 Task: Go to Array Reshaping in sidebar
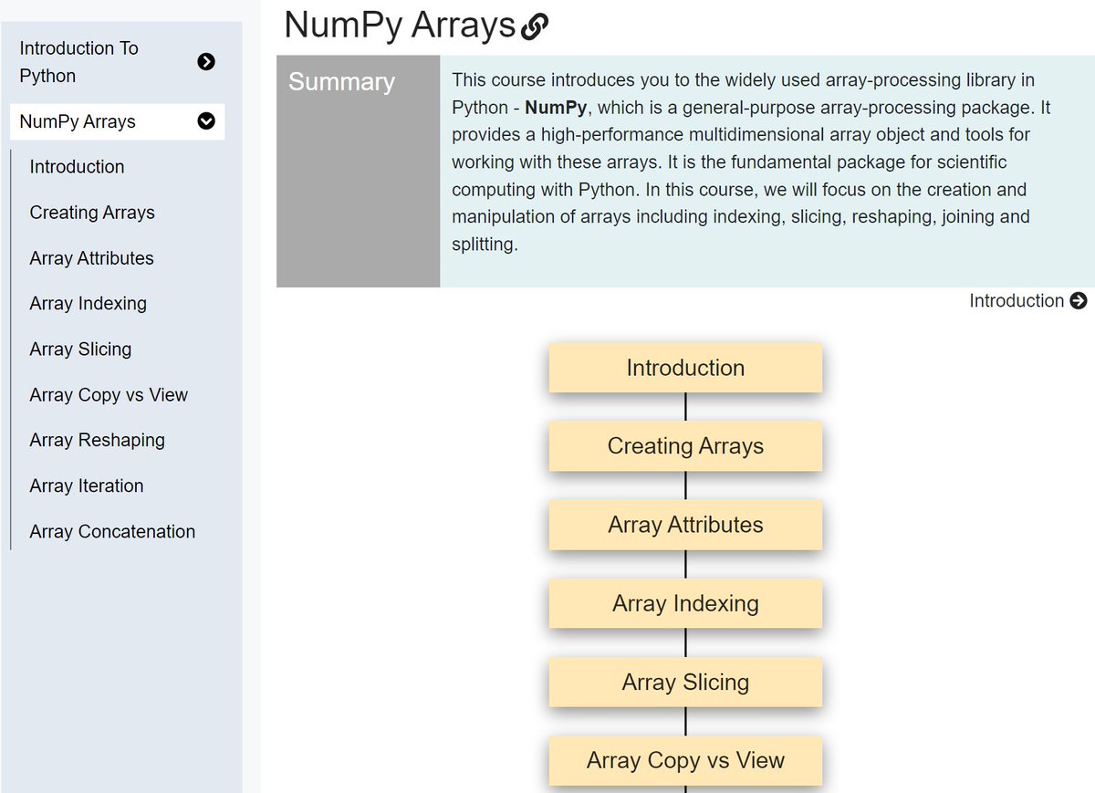(97, 440)
